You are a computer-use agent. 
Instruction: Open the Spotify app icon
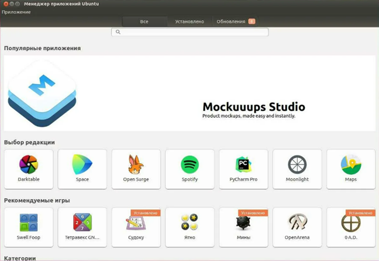point(189,165)
